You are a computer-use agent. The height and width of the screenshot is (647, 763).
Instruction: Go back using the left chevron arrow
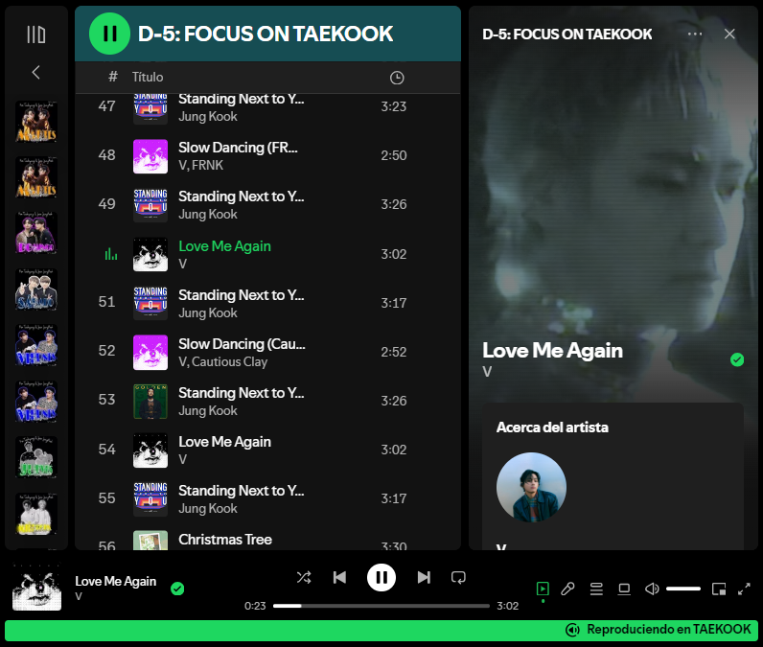tap(36, 73)
